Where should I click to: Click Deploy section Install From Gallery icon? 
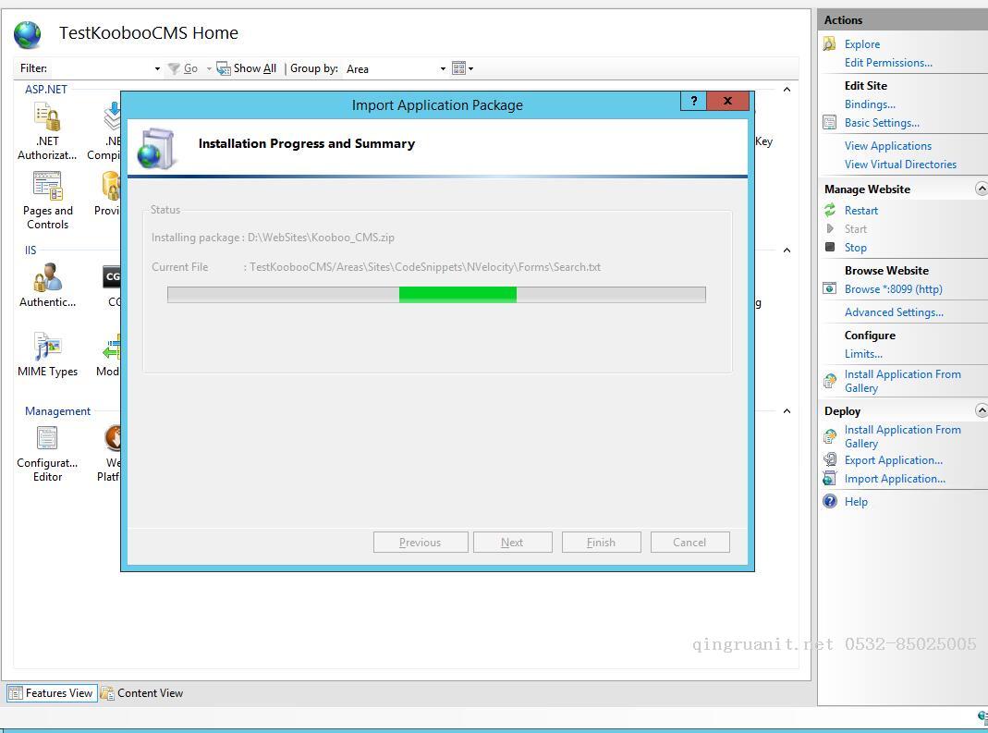[830, 436]
